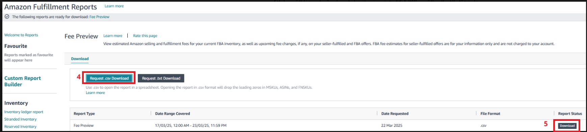Click the Report Type column header
The image size is (587, 132).
84,114
